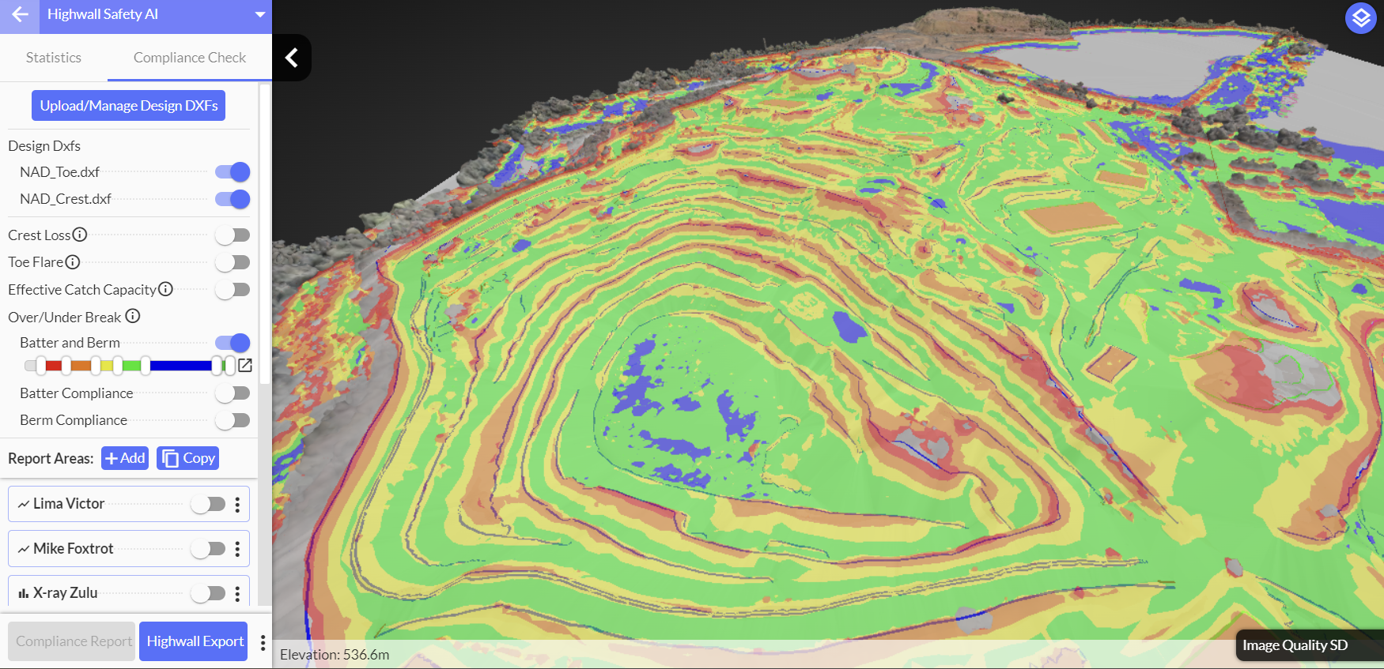Click the back arrow icon
This screenshot has width=1384, height=669.
click(x=20, y=15)
